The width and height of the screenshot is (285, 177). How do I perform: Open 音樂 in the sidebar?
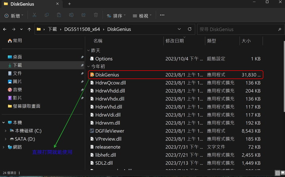(15, 89)
